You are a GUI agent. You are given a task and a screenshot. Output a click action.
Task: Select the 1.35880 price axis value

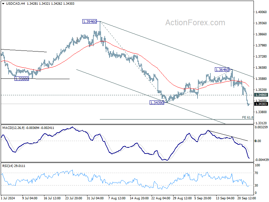pos(261,79)
